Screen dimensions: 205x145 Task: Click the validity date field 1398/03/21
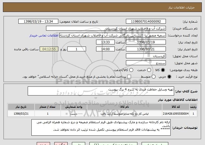tap(146, 49)
